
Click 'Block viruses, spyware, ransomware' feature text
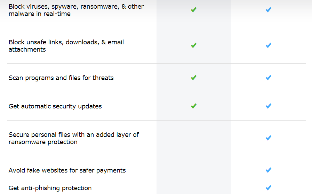coord(76,10)
